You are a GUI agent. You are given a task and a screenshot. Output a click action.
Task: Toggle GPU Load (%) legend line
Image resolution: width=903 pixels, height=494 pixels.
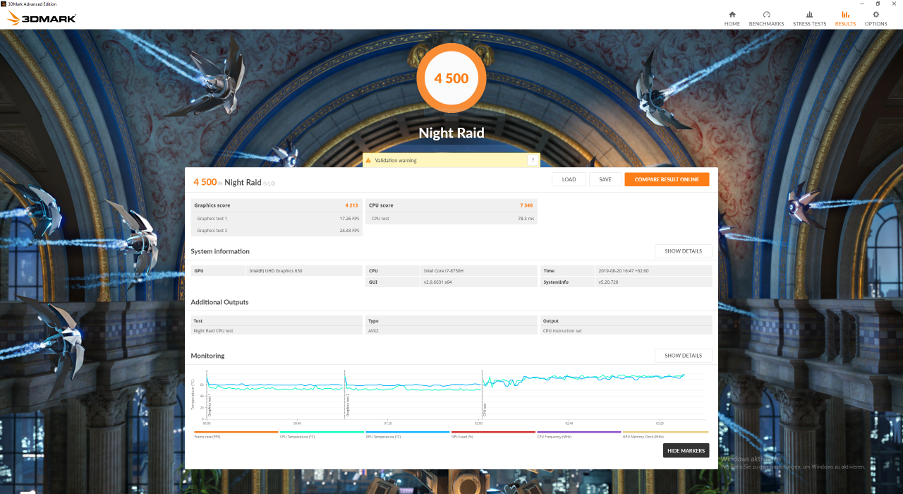493,434
